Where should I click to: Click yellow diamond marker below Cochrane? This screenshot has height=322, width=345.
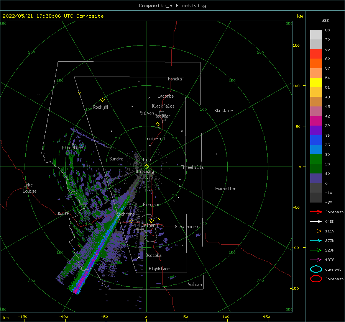tap(131, 221)
